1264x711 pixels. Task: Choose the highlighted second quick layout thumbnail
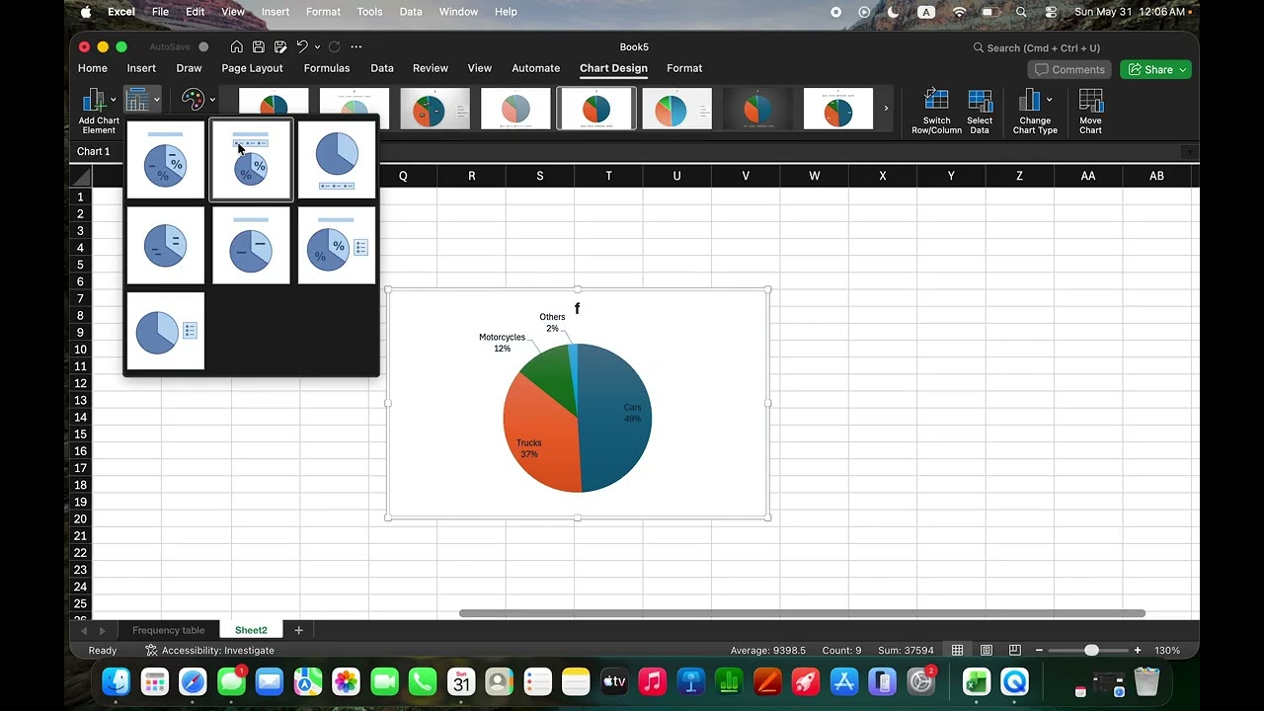(x=251, y=160)
